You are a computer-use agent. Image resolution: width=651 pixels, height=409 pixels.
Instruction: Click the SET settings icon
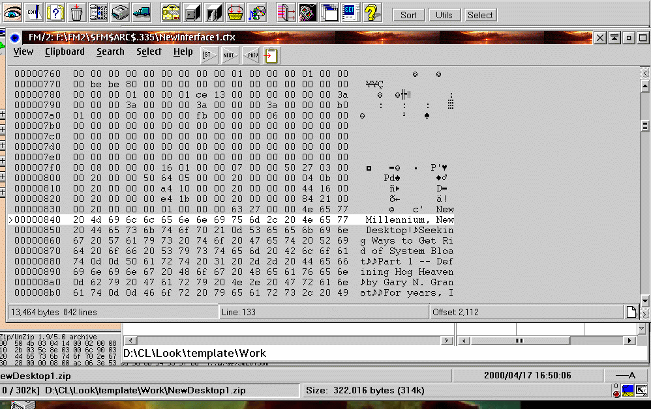(350, 12)
